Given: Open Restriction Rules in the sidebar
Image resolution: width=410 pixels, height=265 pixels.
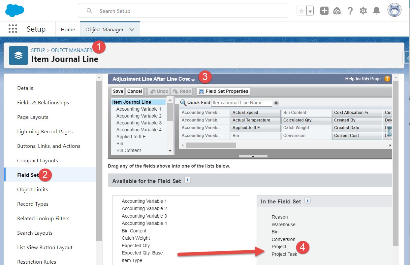Looking at the screenshot, I should click(x=37, y=262).
